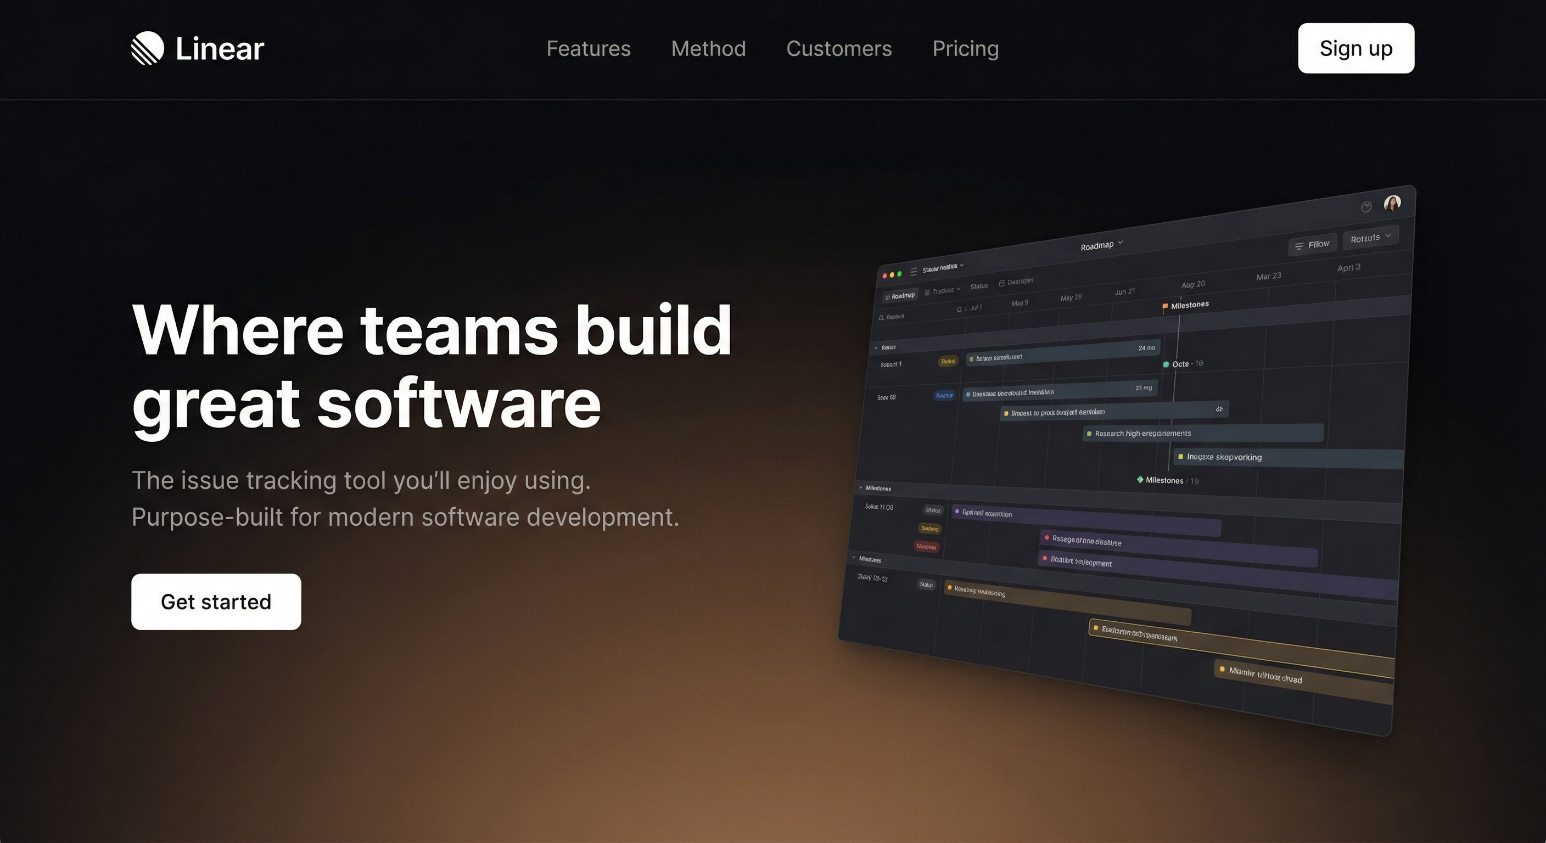1546x843 pixels.
Task: Click the diamond icon on the Milestones /19 label
Action: [1141, 480]
